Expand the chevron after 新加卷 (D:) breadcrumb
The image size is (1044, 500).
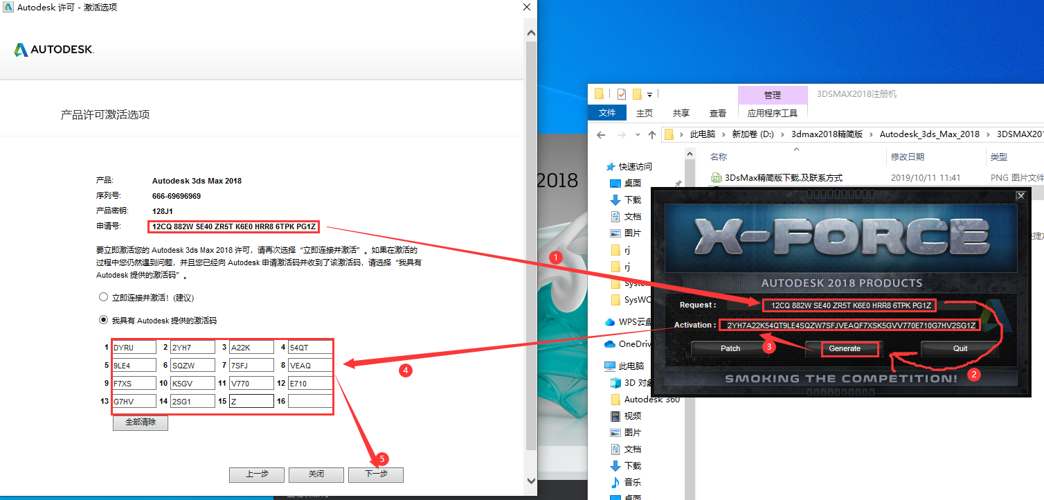[x=783, y=134]
